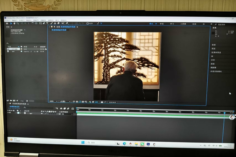
Task: Click the reset exposure icon below the viewer
Action: (x=93, y=102)
